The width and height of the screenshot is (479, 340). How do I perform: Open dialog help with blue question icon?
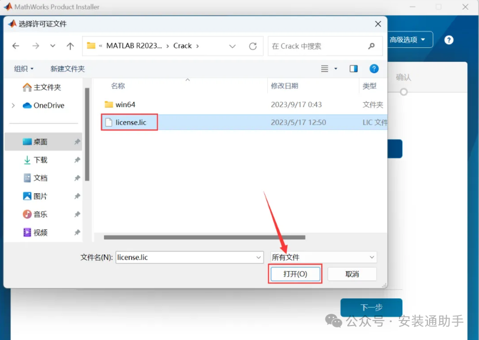point(374,69)
